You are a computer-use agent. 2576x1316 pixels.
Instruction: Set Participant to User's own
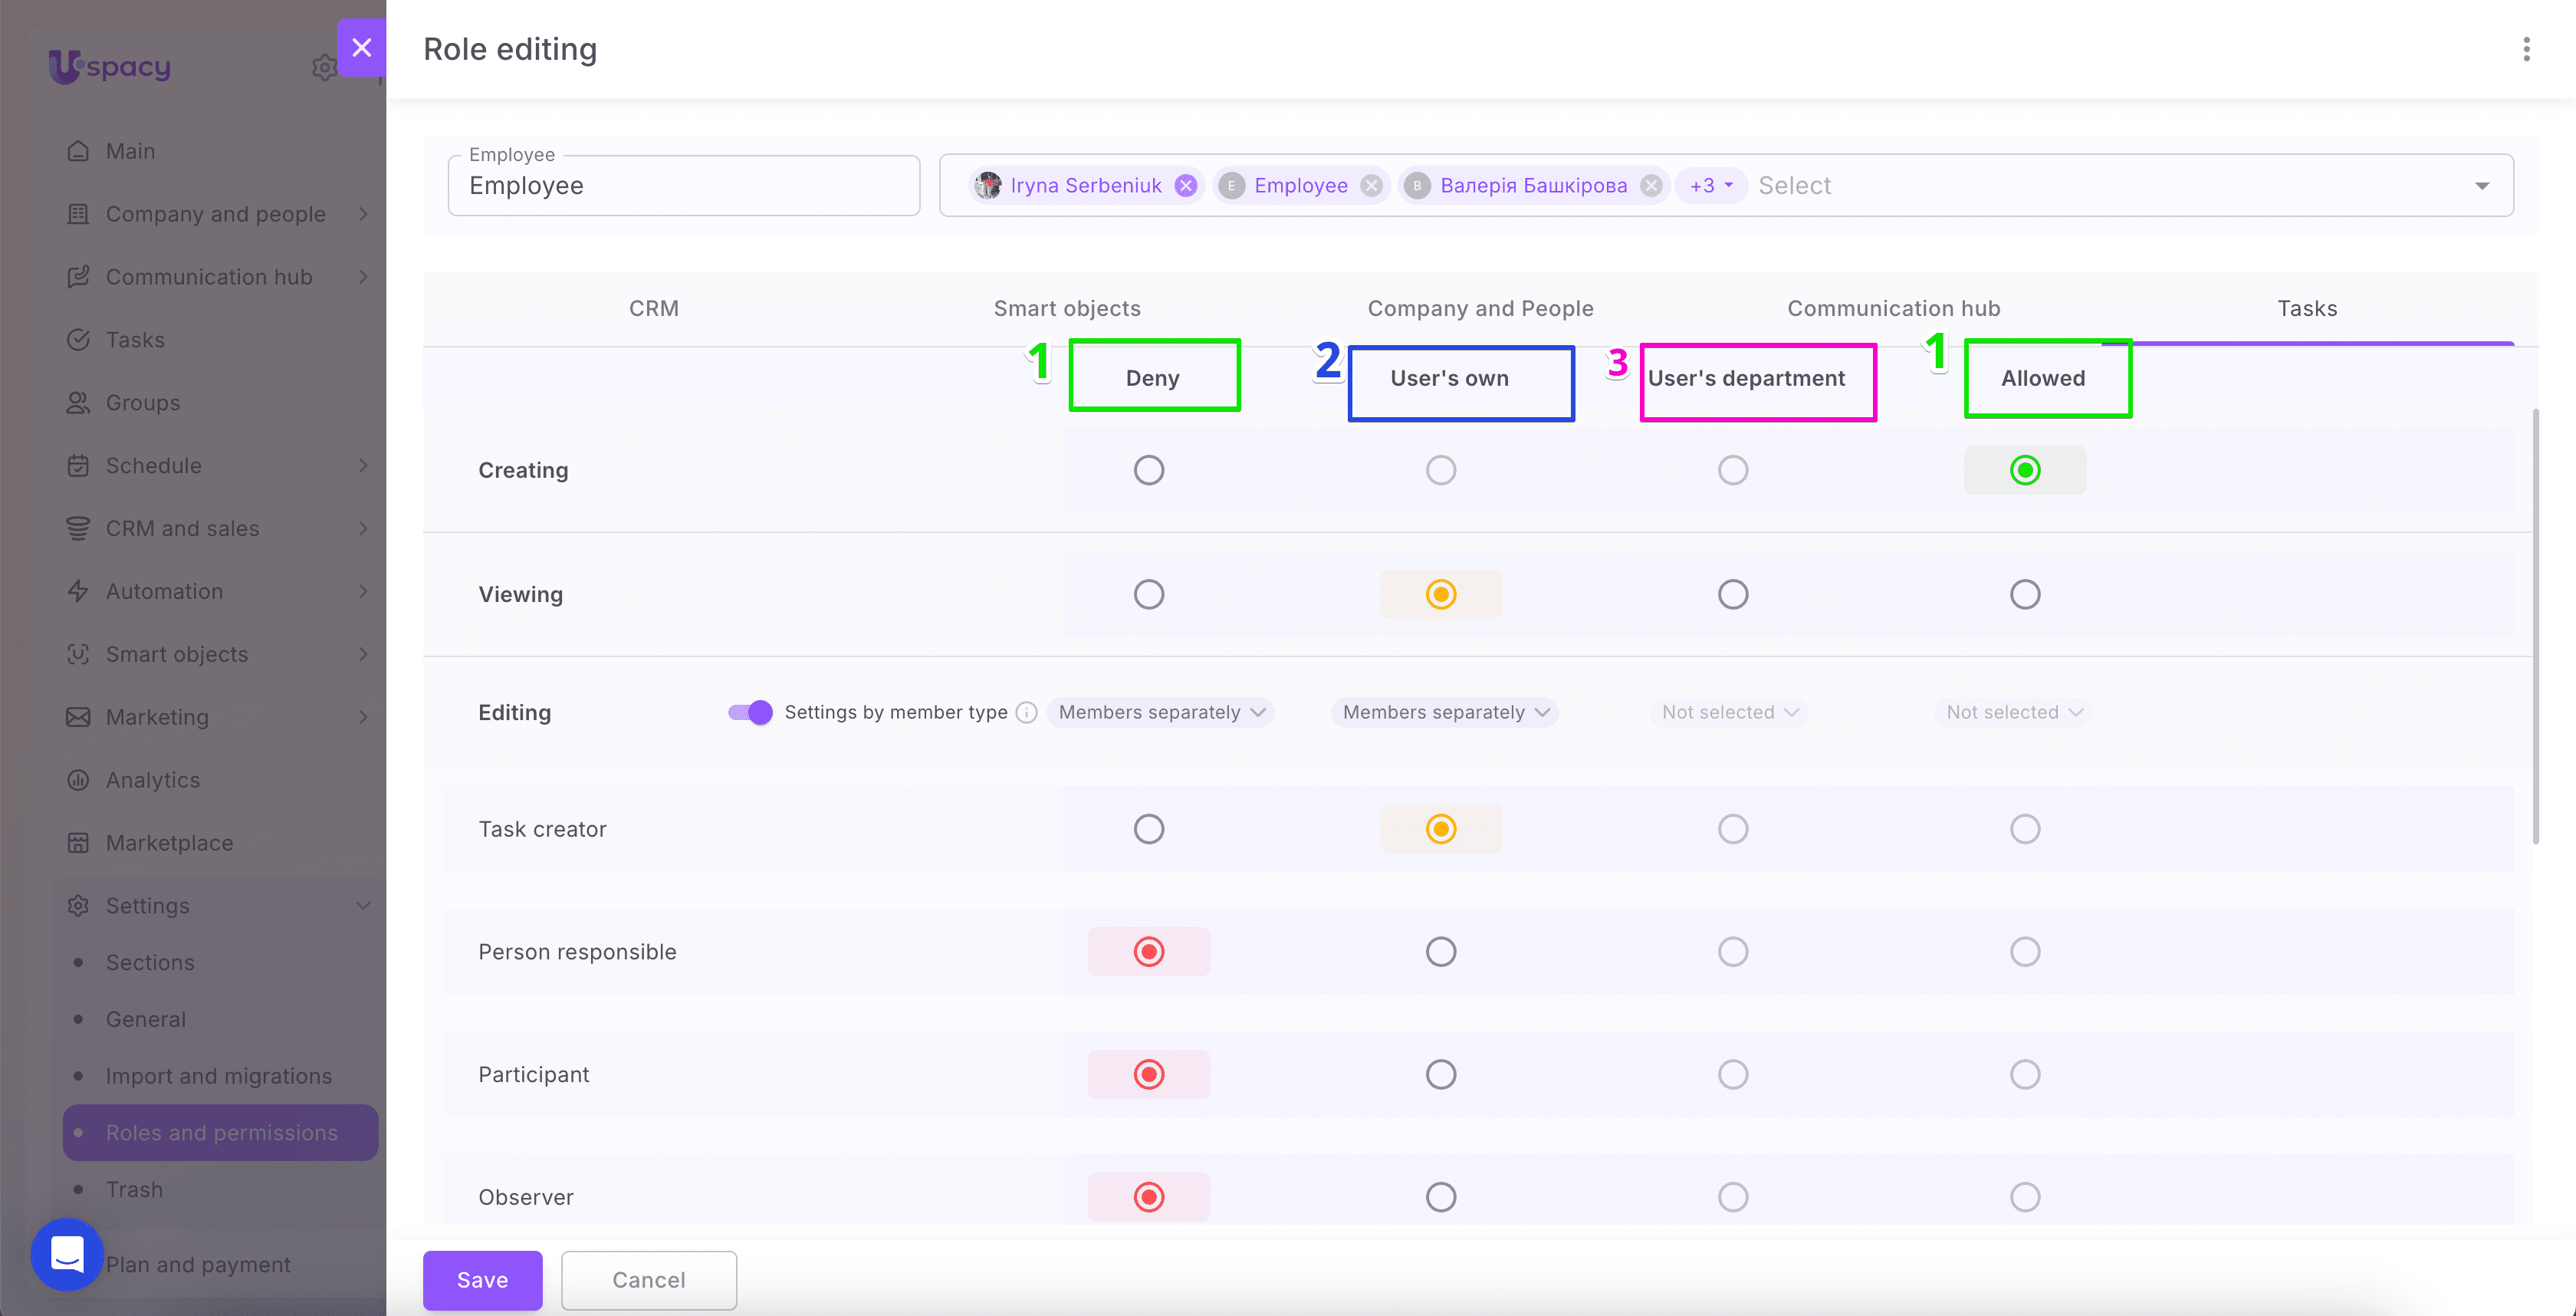[1441, 1075]
